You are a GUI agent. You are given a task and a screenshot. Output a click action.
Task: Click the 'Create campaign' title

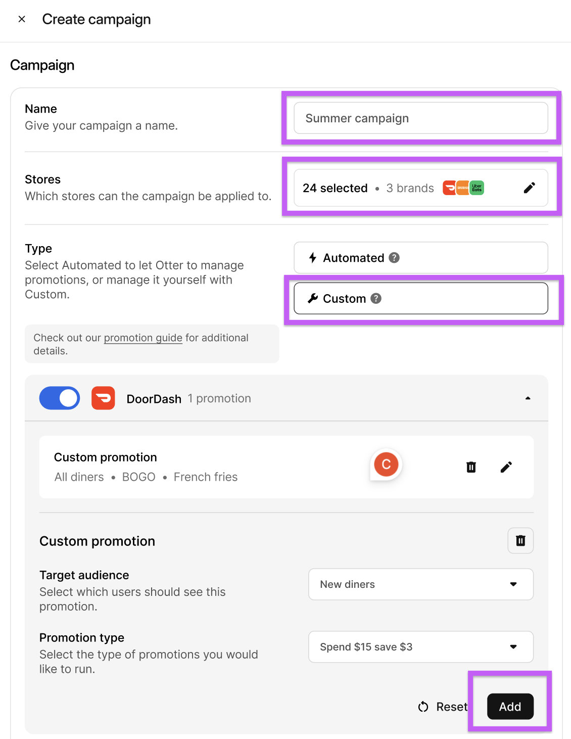click(x=97, y=19)
